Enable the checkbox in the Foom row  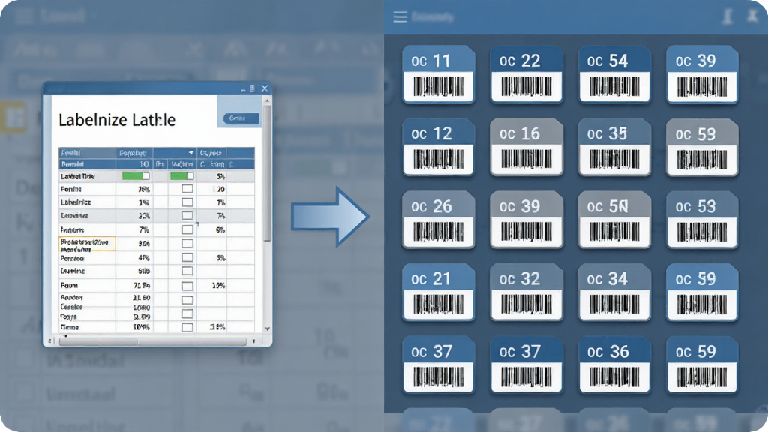(x=187, y=286)
